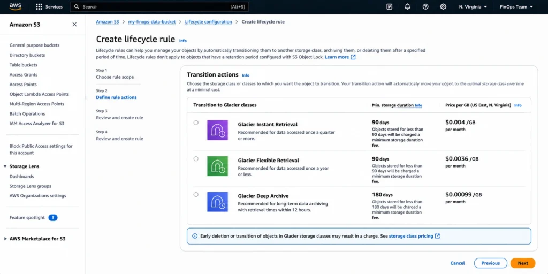Viewport: 548px width, 274px height.
Task: Go to Step 4 Review and create rule
Action: click(x=119, y=139)
